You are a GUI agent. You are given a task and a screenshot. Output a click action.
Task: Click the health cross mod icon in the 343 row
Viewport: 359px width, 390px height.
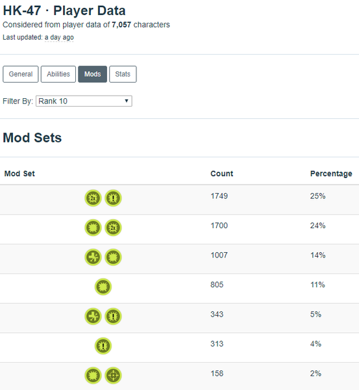(93, 317)
